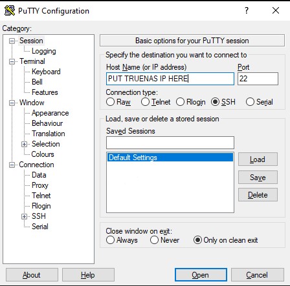Click the Load button
The width and height of the screenshot is (290, 286).
point(258,159)
